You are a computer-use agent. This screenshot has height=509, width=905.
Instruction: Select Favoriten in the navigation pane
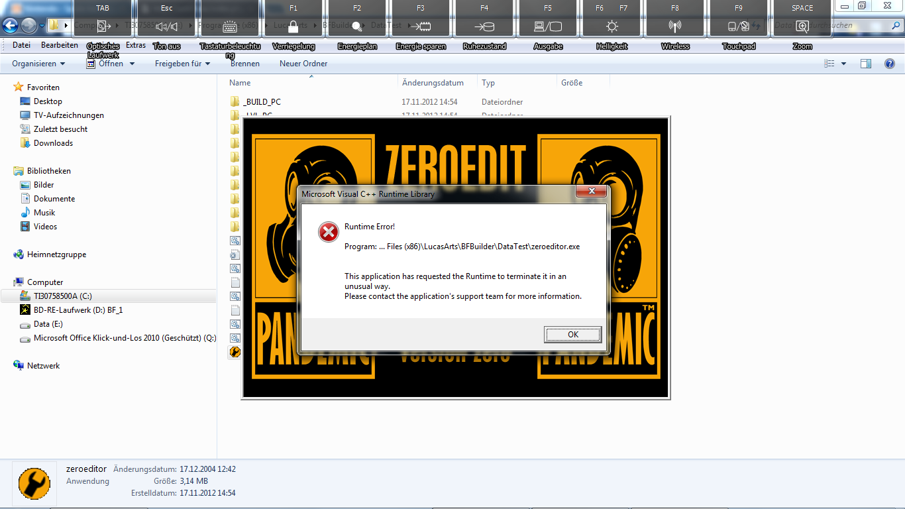[x=43, y=87]
